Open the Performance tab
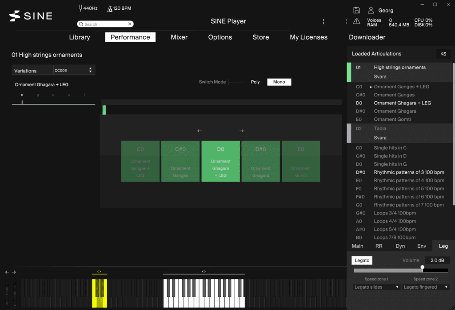 pyautogui.click(x=130, y=37)
